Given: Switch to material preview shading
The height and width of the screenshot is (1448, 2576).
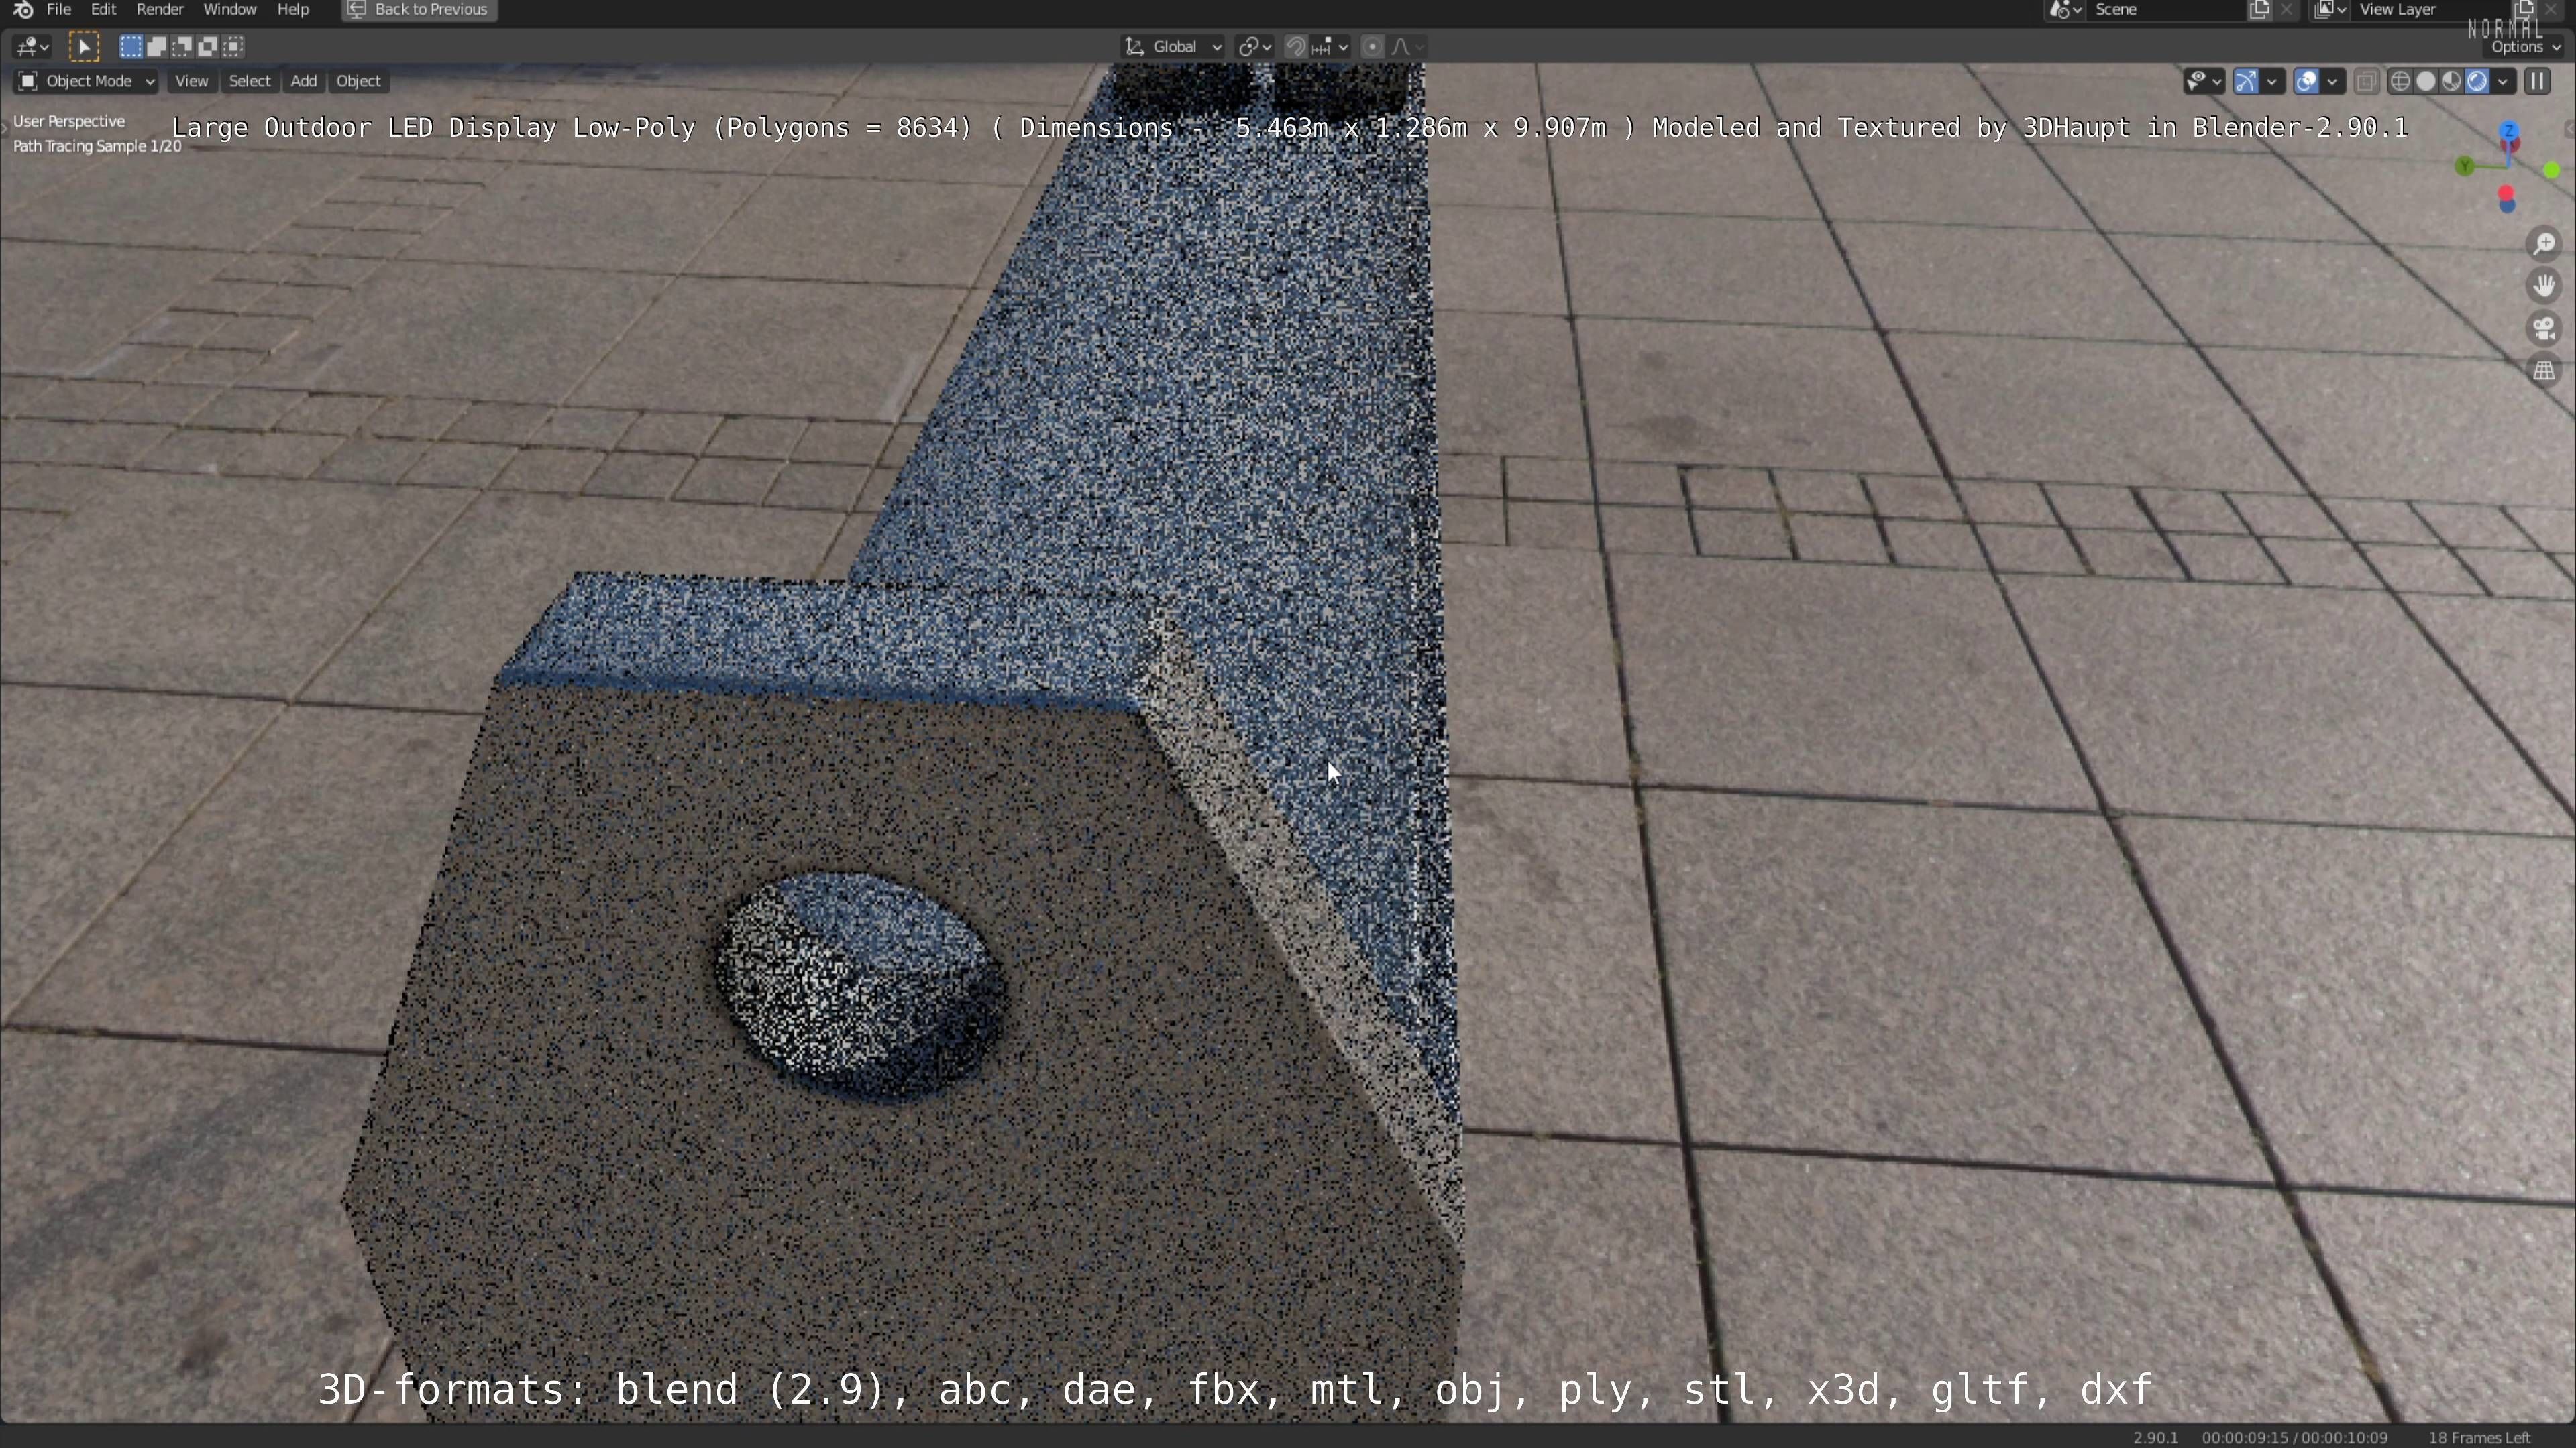Looking at the screenshot, I should click(x=2452, y=81).
